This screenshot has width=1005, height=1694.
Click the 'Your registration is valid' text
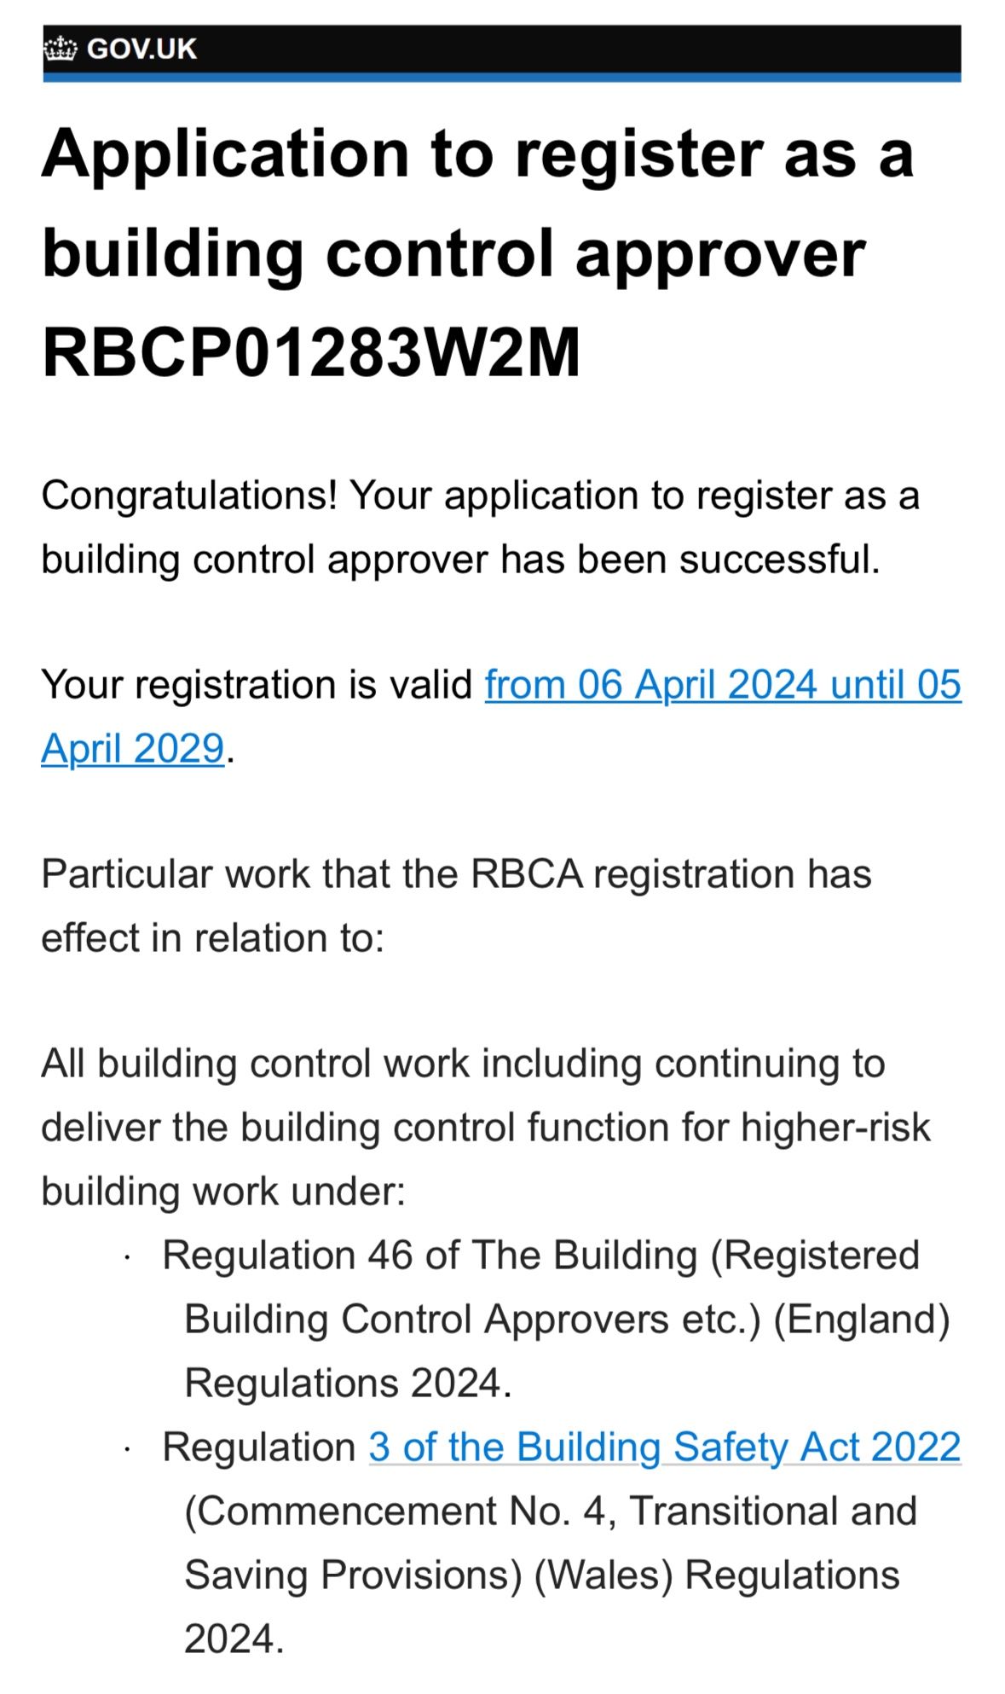pos(257,685)
